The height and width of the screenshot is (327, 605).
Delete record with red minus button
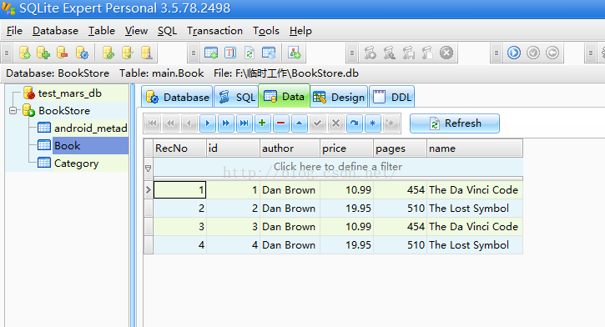pyautogui.click(x=281, y=123)
